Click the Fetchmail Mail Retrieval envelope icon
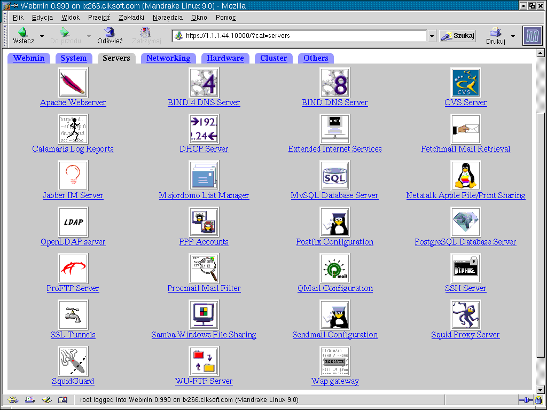 coord(465,129)
